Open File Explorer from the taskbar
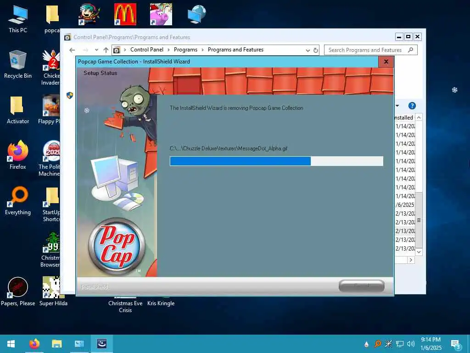 56,344
